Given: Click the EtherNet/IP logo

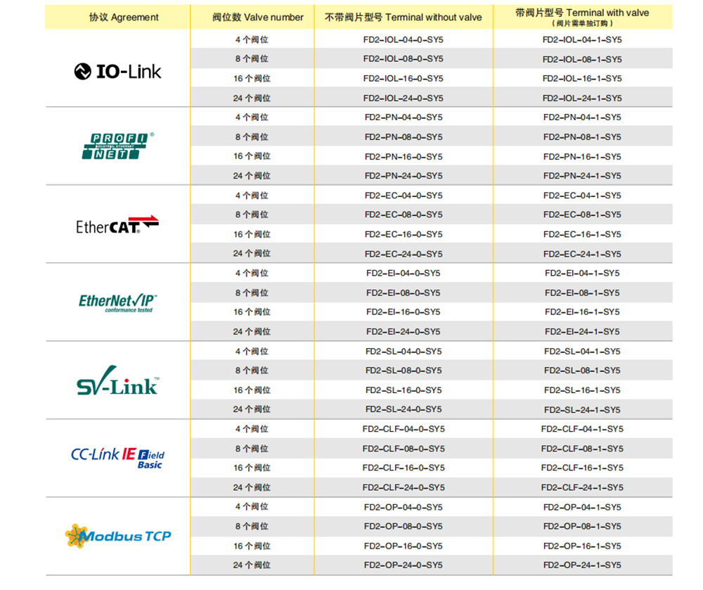Looking at the screenshot, I should click(118, 303).
